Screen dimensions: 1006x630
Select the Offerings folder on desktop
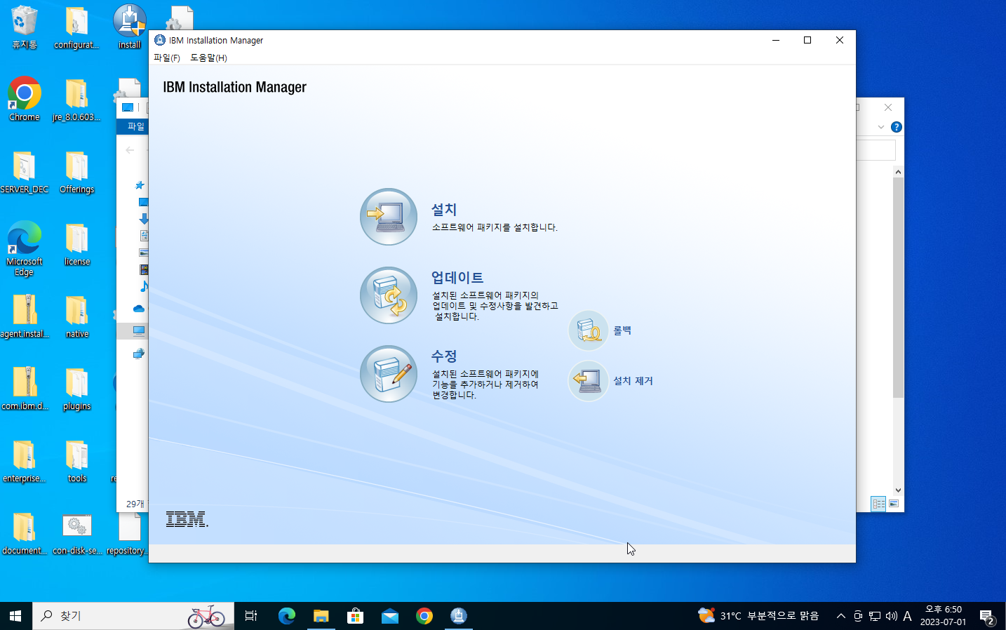coord(76,173)
